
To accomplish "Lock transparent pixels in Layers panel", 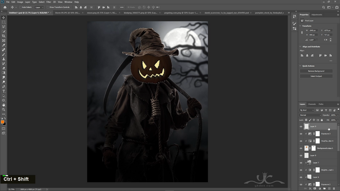I will pyautogui.click(x=306, y=120).
